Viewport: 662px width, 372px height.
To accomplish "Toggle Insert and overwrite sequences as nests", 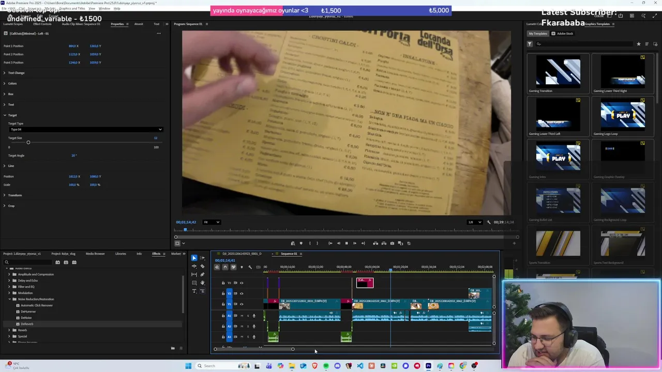I will pos(217,267).
